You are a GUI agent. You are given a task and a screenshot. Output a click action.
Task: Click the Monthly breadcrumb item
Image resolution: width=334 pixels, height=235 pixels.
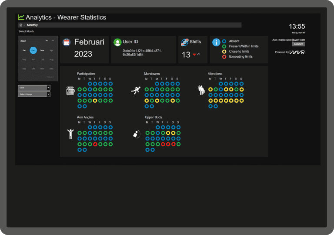click(x=32, y=25)
